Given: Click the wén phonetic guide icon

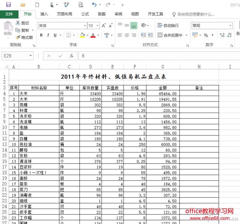Looking at the screenshot, I should pos(107,35).
